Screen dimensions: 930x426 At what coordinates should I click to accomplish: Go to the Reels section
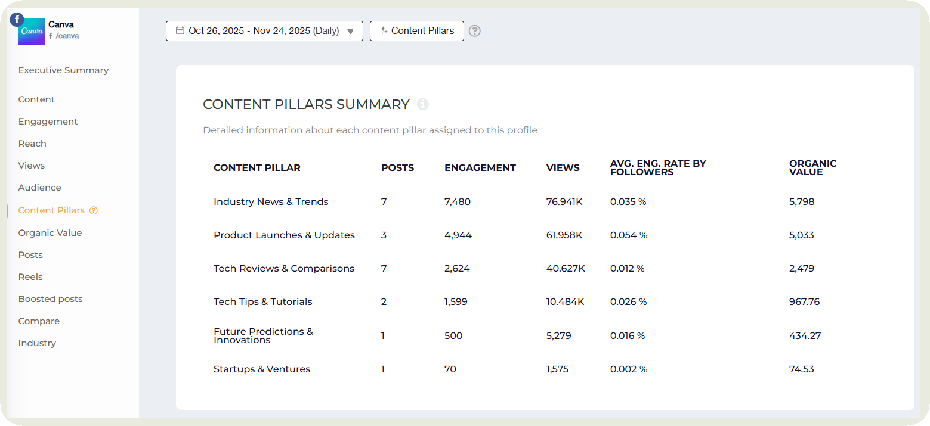coord(30,276)
